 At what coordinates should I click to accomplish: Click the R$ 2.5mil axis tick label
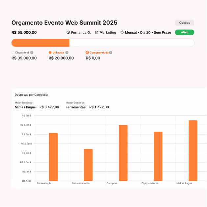pyautogui.click(x=26, y=143)
